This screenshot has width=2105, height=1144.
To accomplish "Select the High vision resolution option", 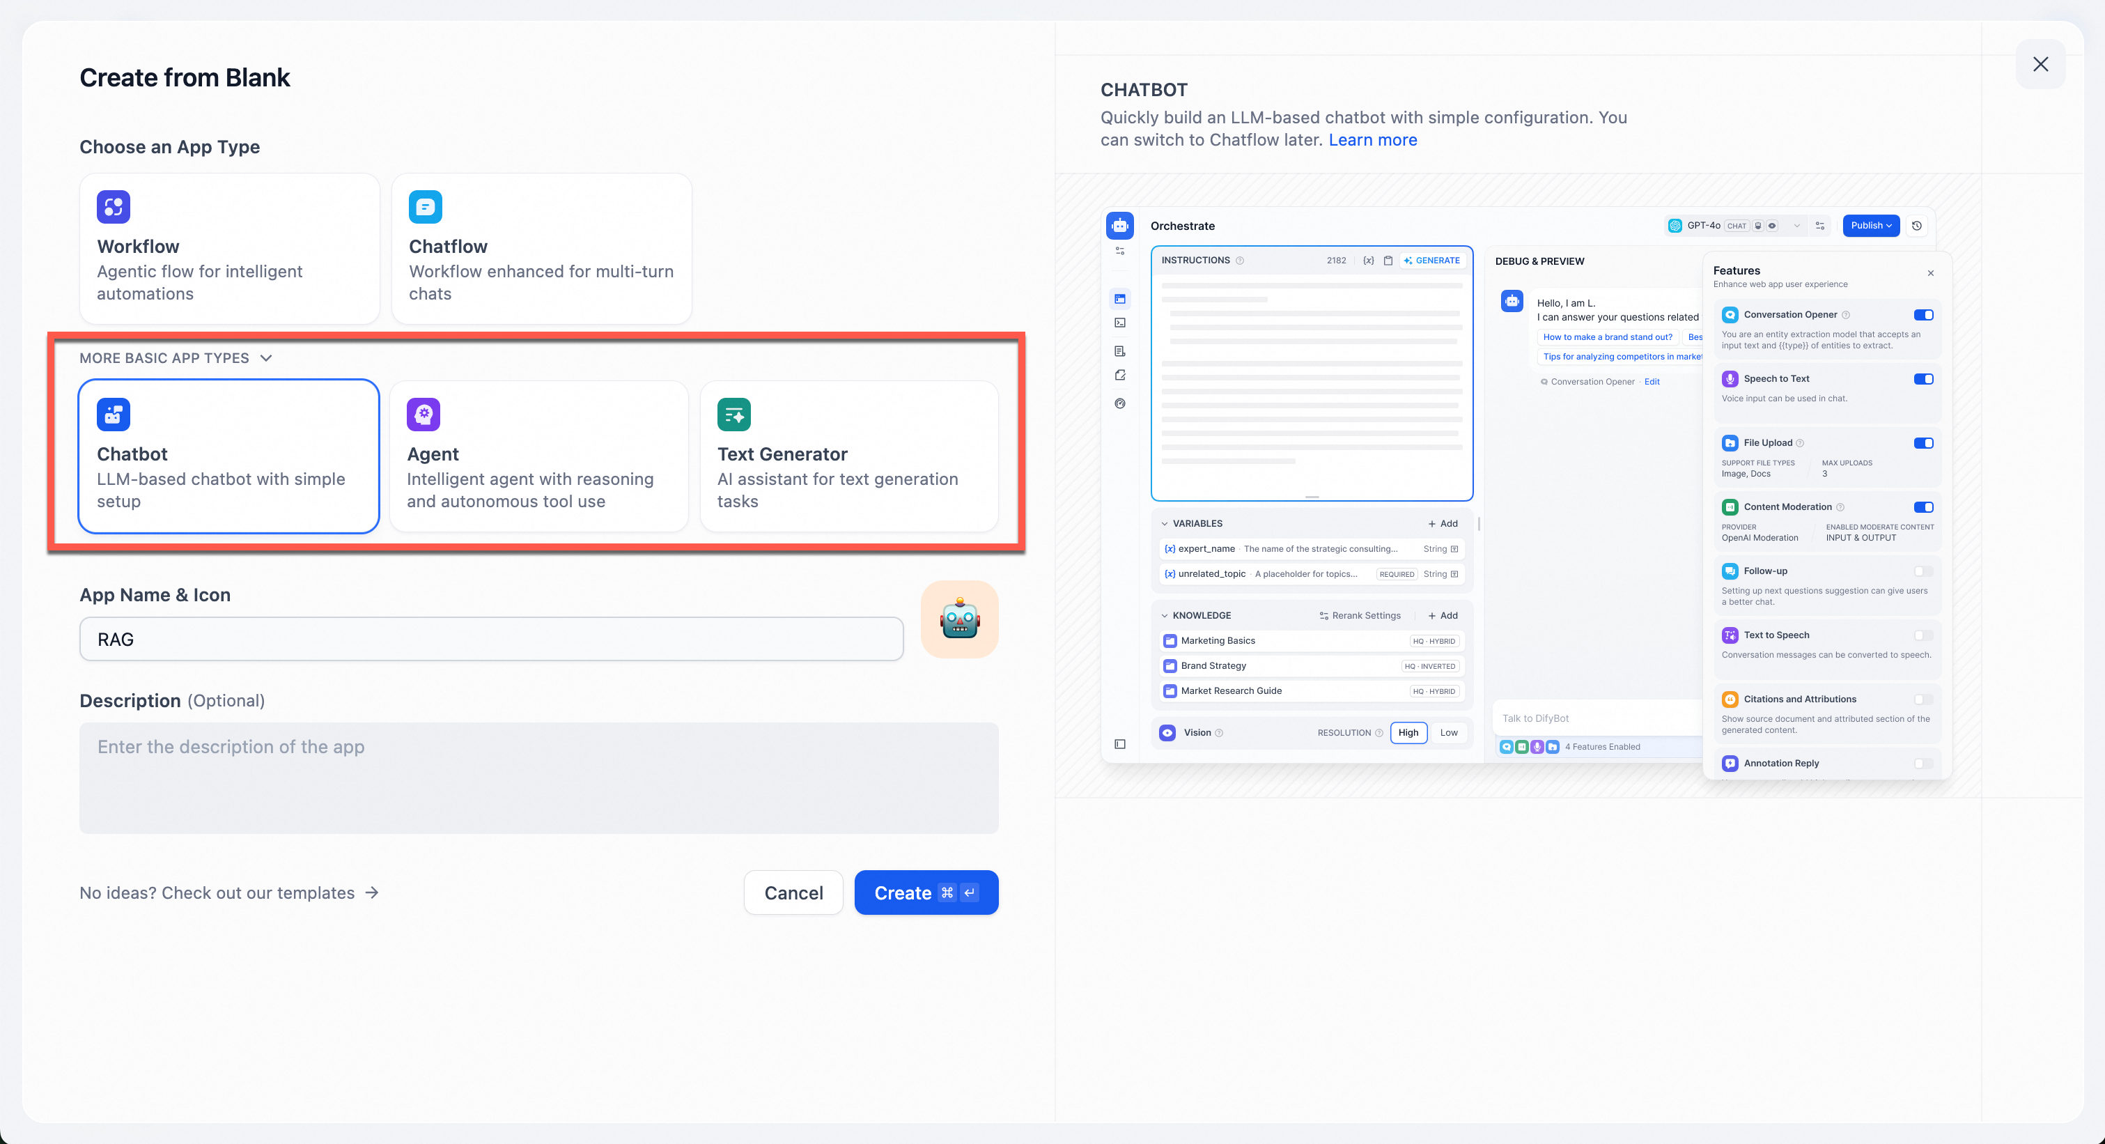I will coord(1408,733).
